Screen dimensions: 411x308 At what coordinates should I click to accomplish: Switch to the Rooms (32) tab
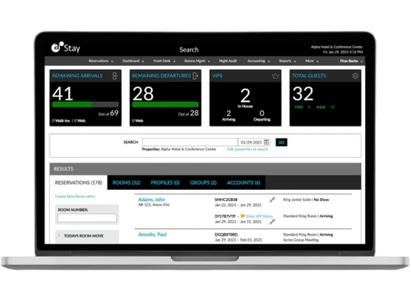click(127, 182)
